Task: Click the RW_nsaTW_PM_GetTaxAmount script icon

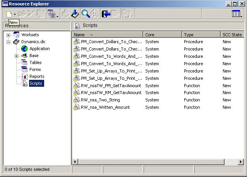Action: [x=77, y=86]
